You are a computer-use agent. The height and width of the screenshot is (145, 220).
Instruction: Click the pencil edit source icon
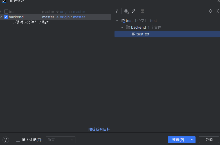[x=133, y=11]
